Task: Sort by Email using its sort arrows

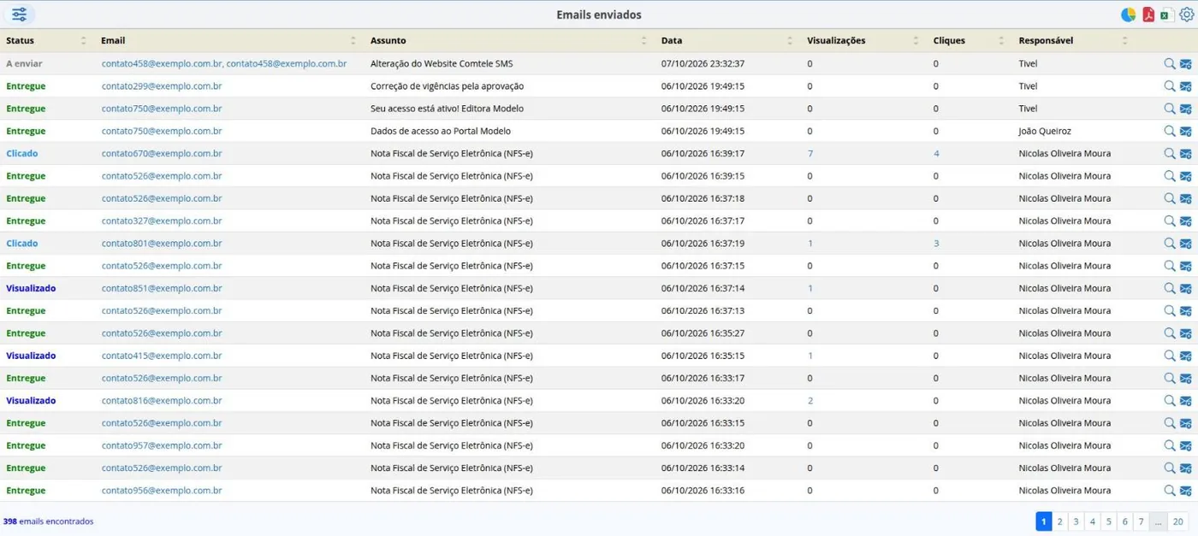Action: pos(353,40)
